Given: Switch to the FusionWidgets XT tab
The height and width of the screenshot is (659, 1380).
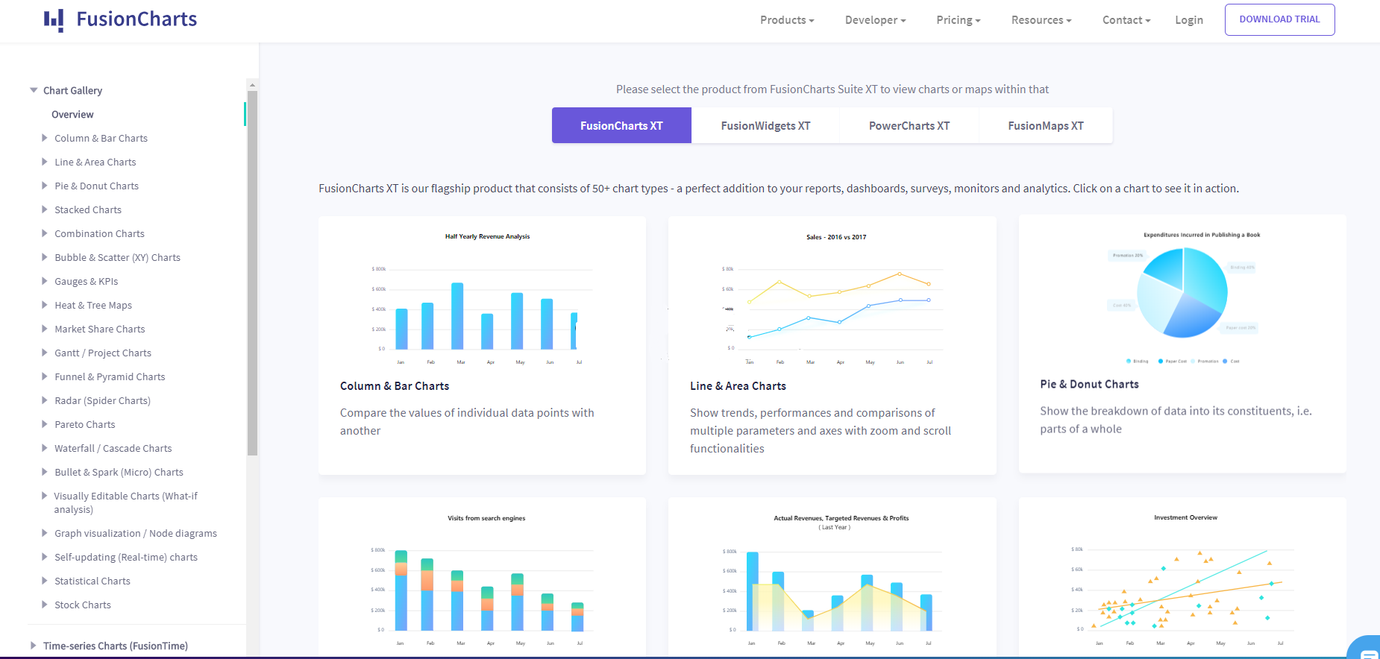Looking at the screenshot, I should coord(765,125).
